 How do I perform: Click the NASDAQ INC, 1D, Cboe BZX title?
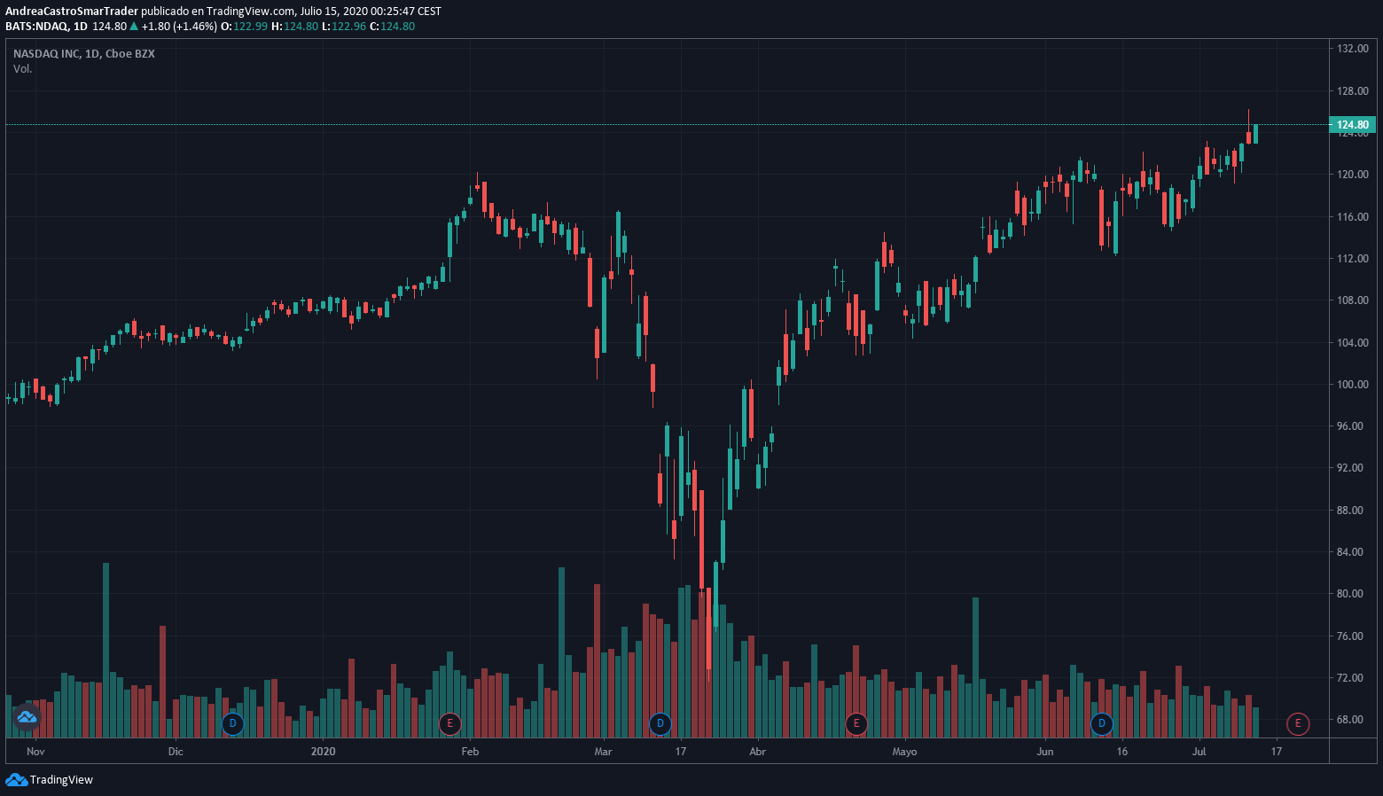84,54
